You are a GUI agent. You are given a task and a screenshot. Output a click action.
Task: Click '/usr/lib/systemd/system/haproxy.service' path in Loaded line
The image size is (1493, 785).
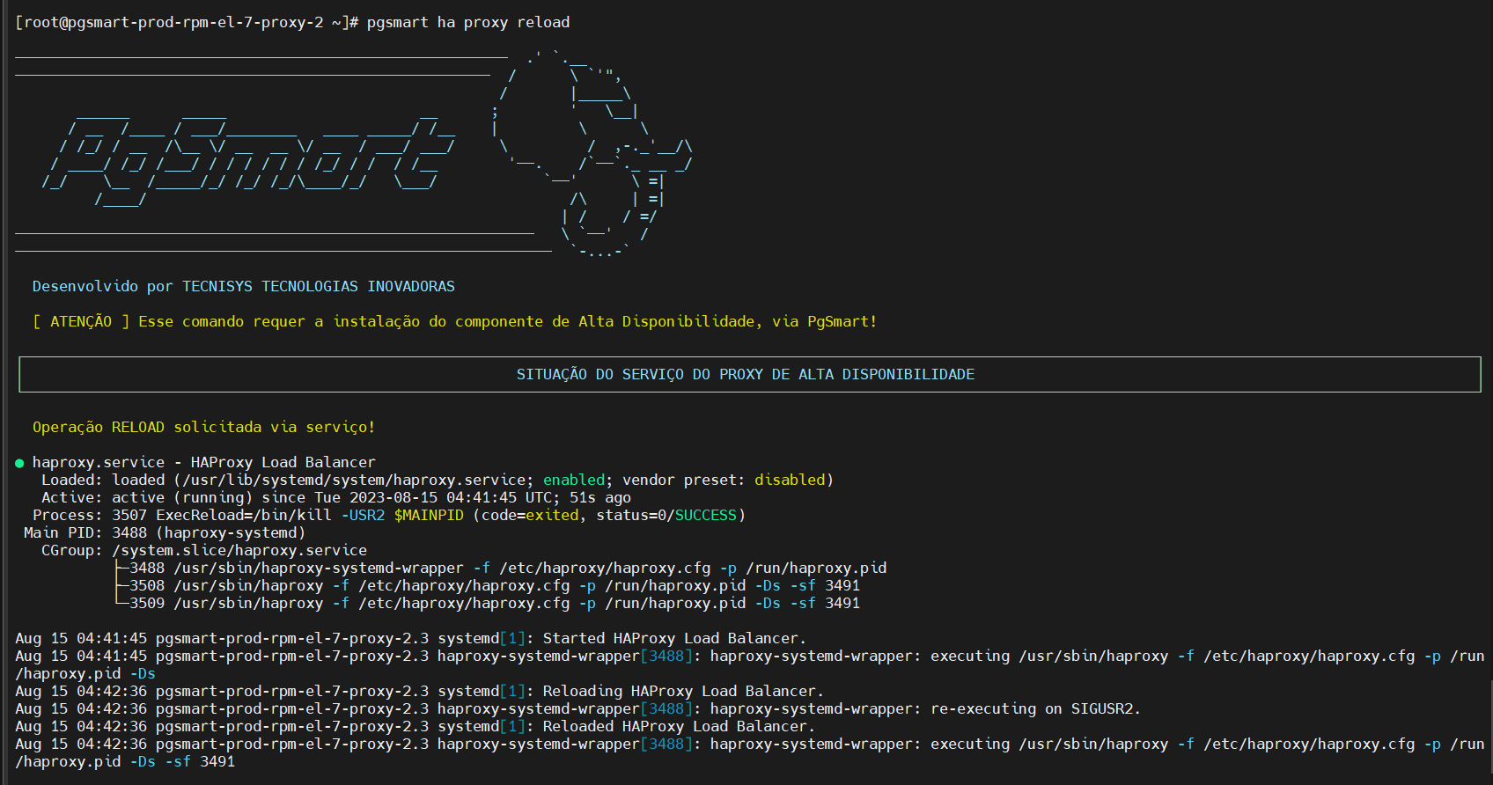[x=354, y=480]
